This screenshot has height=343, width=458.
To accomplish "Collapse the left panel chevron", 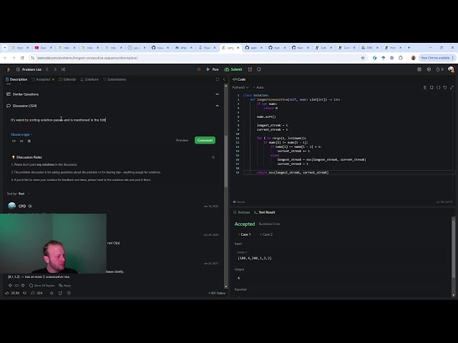I will 224,79.
